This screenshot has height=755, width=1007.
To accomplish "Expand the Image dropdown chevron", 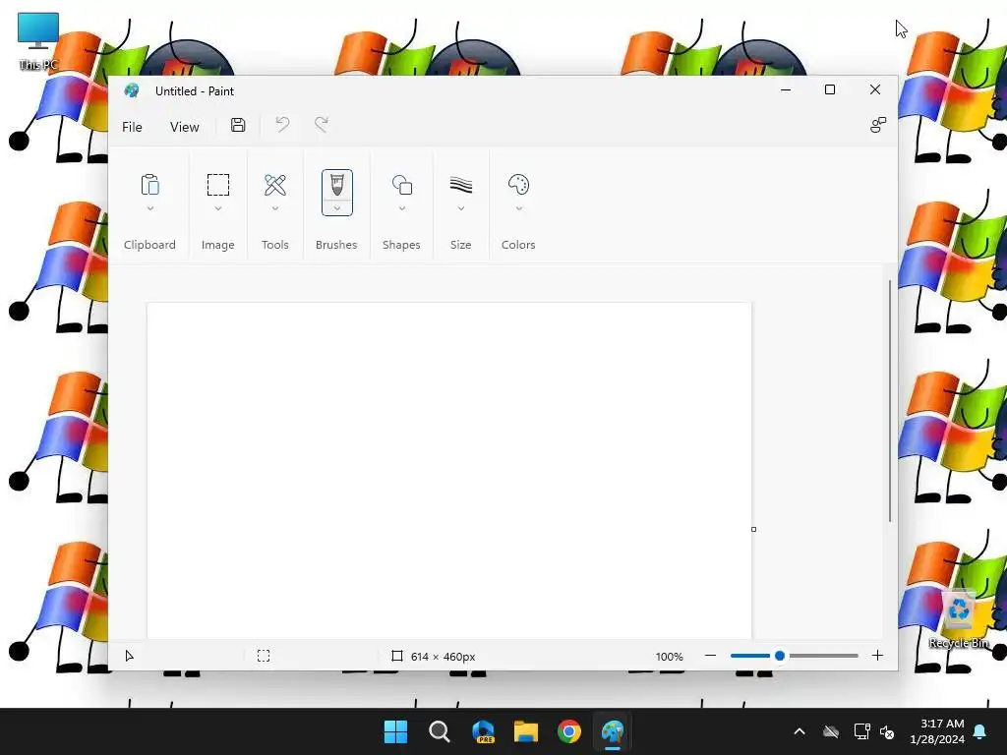I will 217,208.
